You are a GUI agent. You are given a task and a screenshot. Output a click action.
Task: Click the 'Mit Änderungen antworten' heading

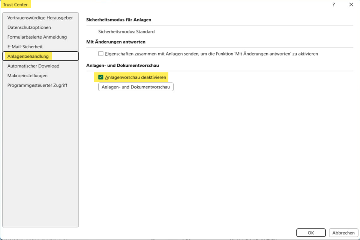coord(116,42)
